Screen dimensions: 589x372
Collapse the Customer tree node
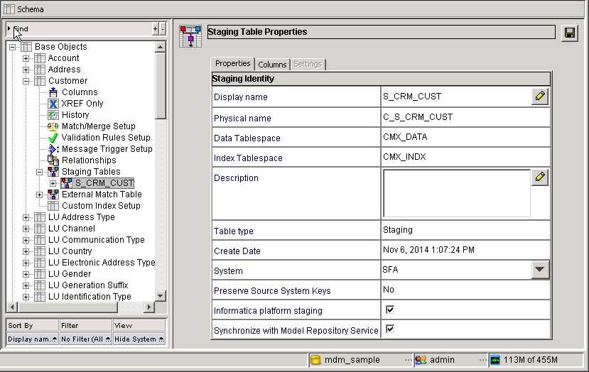(x=26, y=81)
